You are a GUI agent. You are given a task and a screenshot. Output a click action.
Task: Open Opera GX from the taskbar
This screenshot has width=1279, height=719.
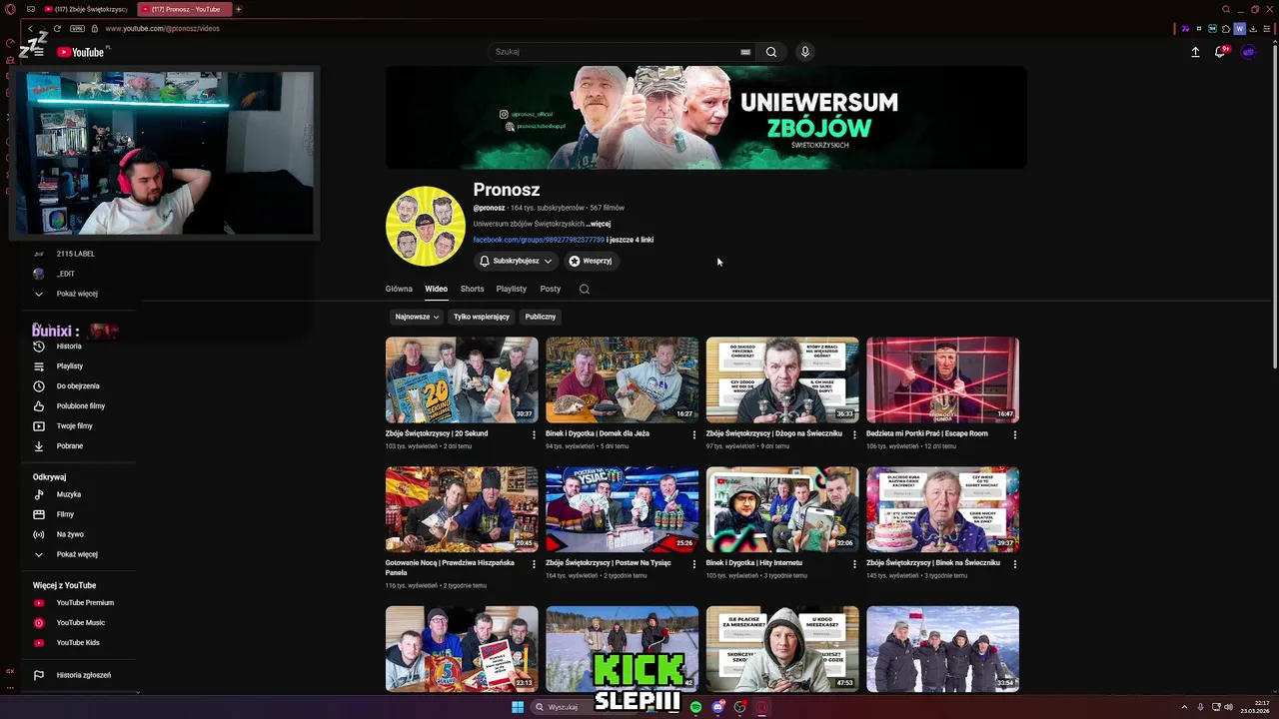(x=761, y=707)
